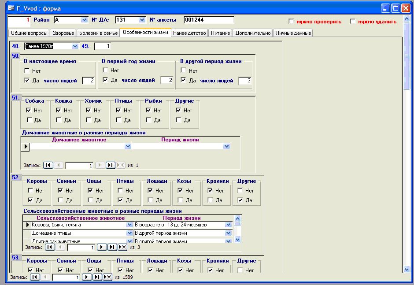
Task: Enable the 'нужно проверить' checkbox
Action: [291, 21]
